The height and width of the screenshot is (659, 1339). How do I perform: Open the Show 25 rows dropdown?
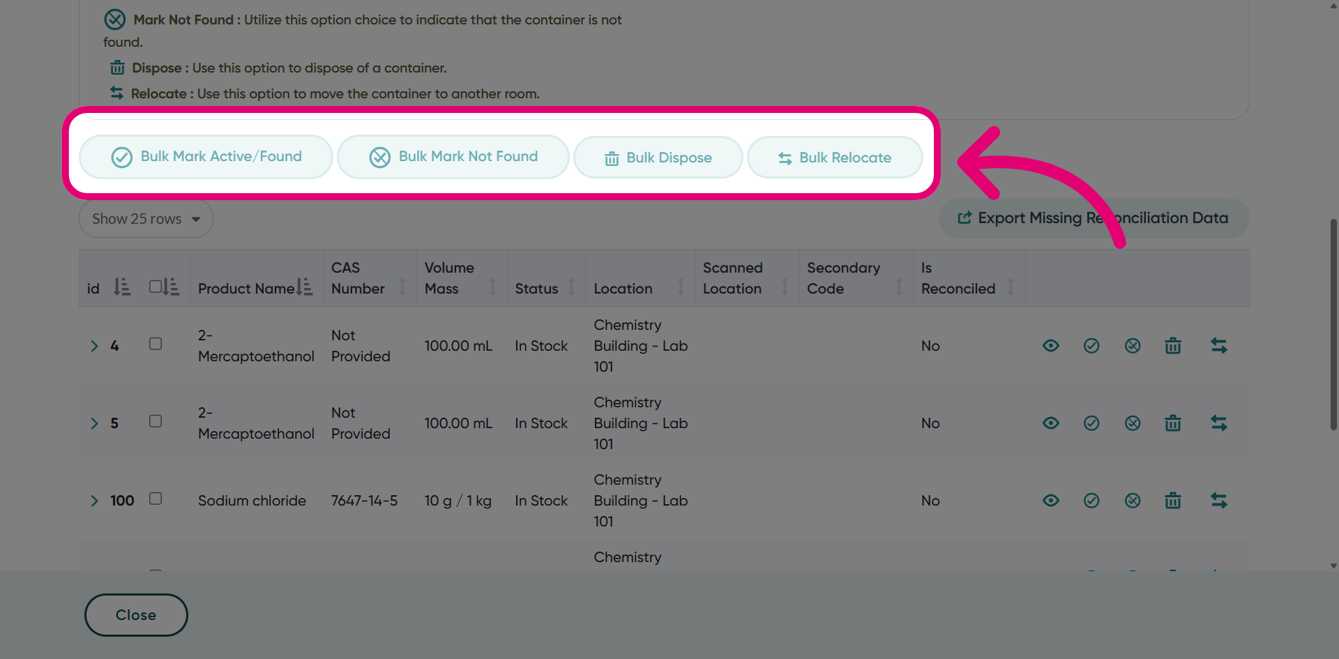point(146,219)
